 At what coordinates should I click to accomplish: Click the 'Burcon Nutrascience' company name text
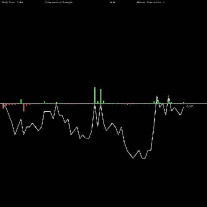(x=149, y=2)
